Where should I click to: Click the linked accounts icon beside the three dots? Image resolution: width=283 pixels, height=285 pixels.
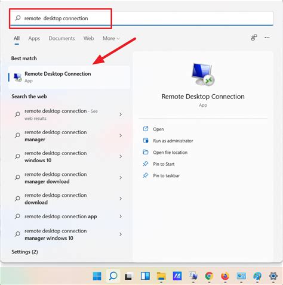[254, 38]
